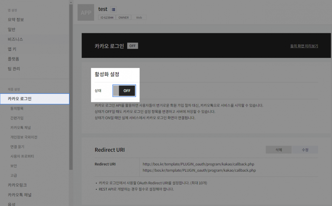Open the 동의 화면 미리보기 link
Screen dimensions: 332x206
tap(304, 46)
